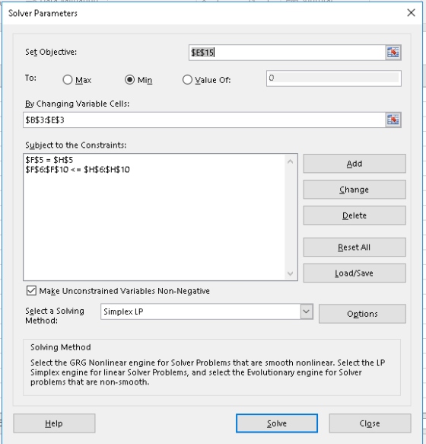Click the Reset All button

tap(354, 248)
